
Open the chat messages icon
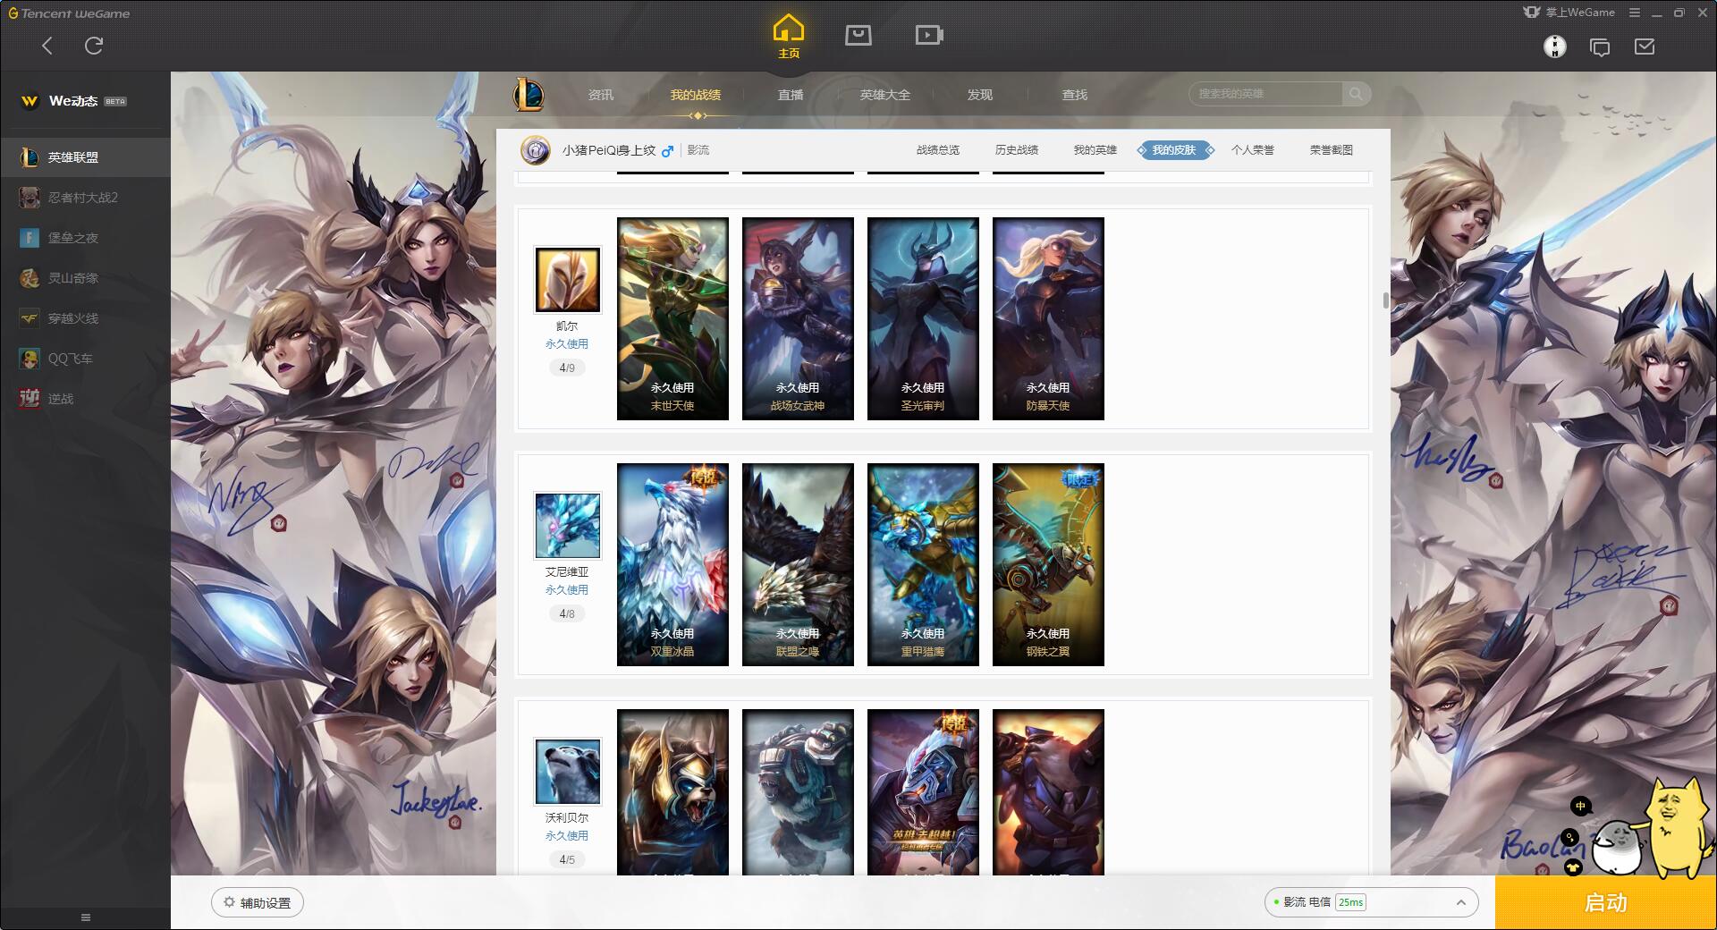click(x=1600, y=47)
